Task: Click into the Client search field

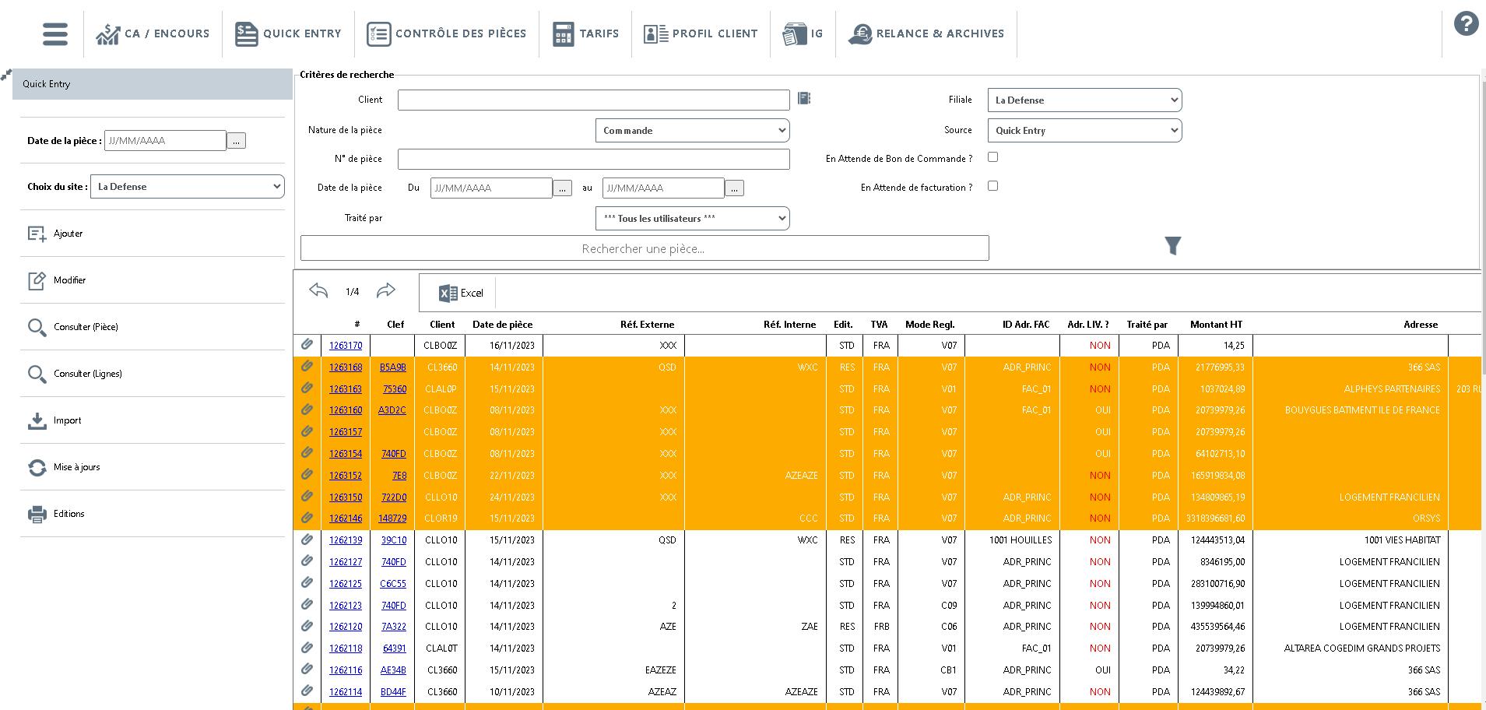Action: coord(593,100)
